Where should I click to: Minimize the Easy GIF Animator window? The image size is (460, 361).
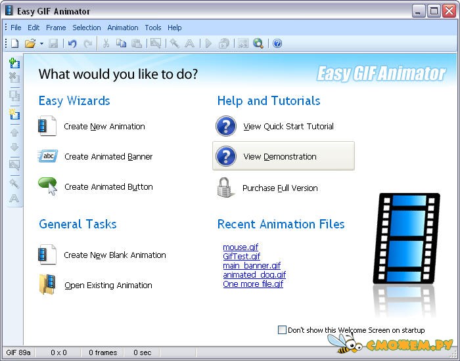tap(419, 11)
